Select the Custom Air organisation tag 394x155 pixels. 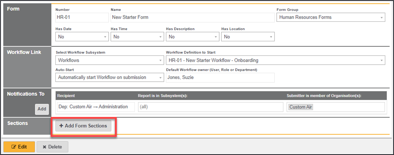pyautogui.click(x=301, y=107)
